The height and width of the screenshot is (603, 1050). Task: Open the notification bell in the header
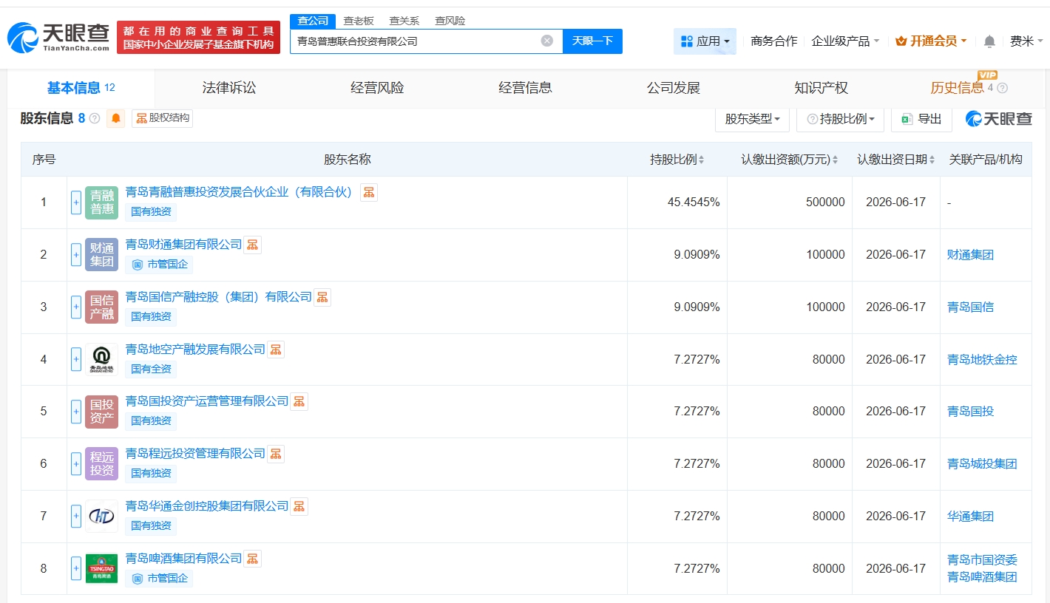(x=989, y=41)
